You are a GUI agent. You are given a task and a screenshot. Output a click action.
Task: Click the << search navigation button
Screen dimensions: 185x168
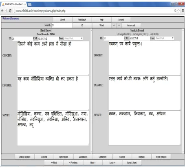pyautogui.click(x=114, y=25)
